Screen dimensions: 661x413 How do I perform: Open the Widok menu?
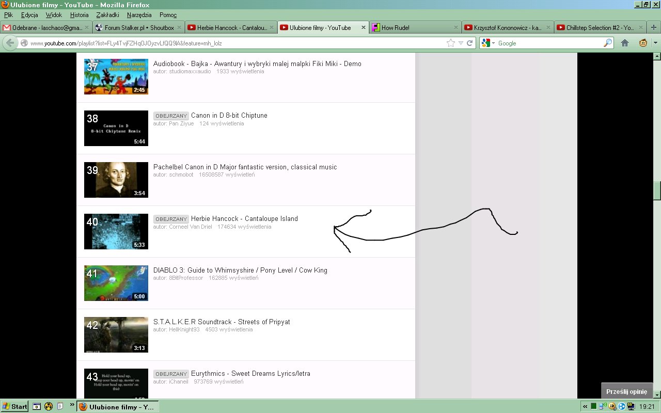[54, 15]
